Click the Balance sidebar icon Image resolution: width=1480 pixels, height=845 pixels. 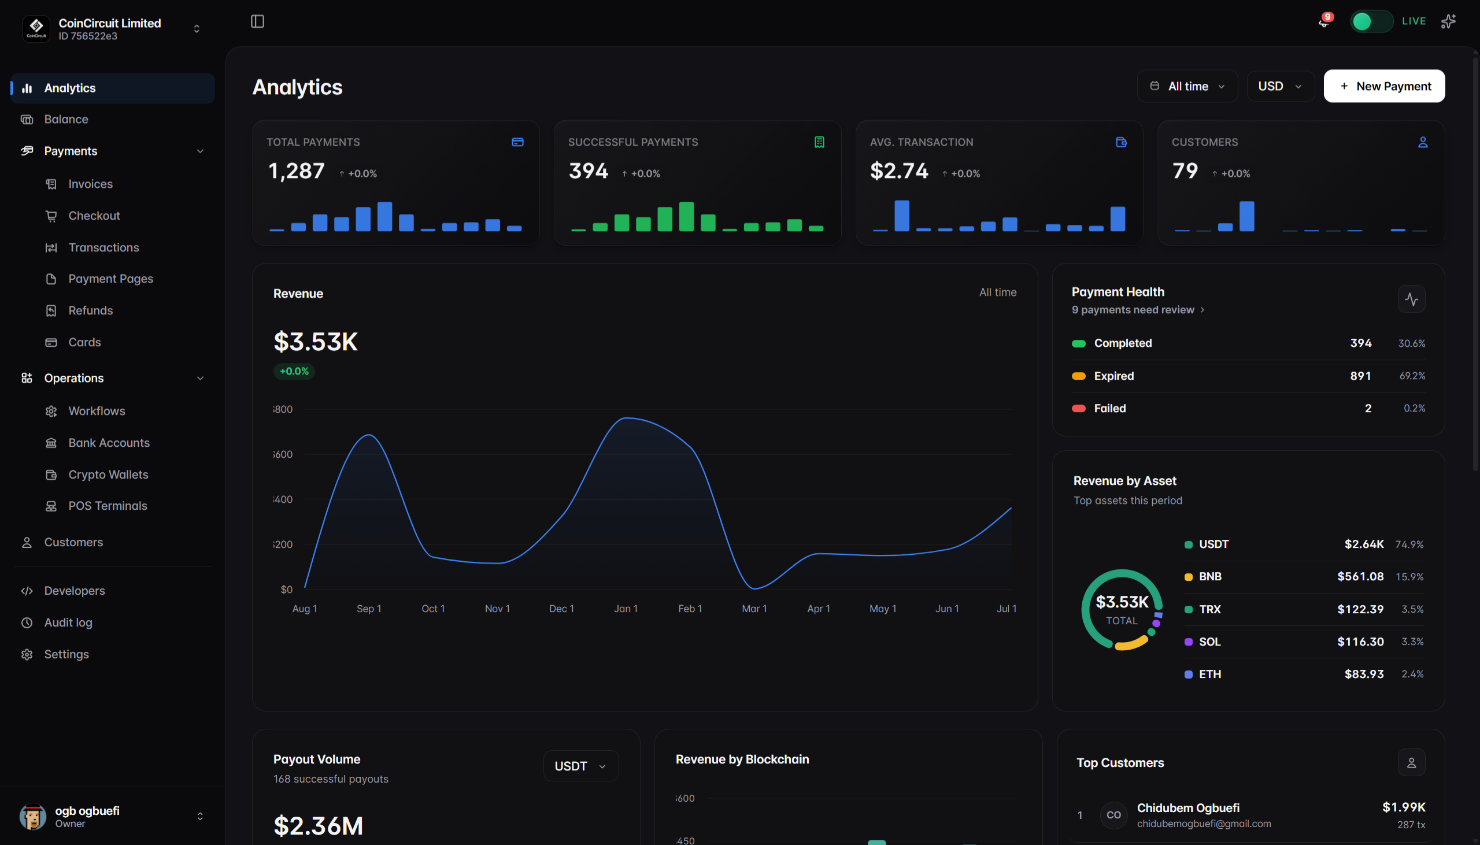coord(27,119)
